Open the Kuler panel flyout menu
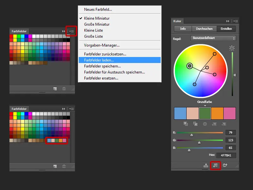The width and height of the screenshot is (253, 190). tap(236, 21)
